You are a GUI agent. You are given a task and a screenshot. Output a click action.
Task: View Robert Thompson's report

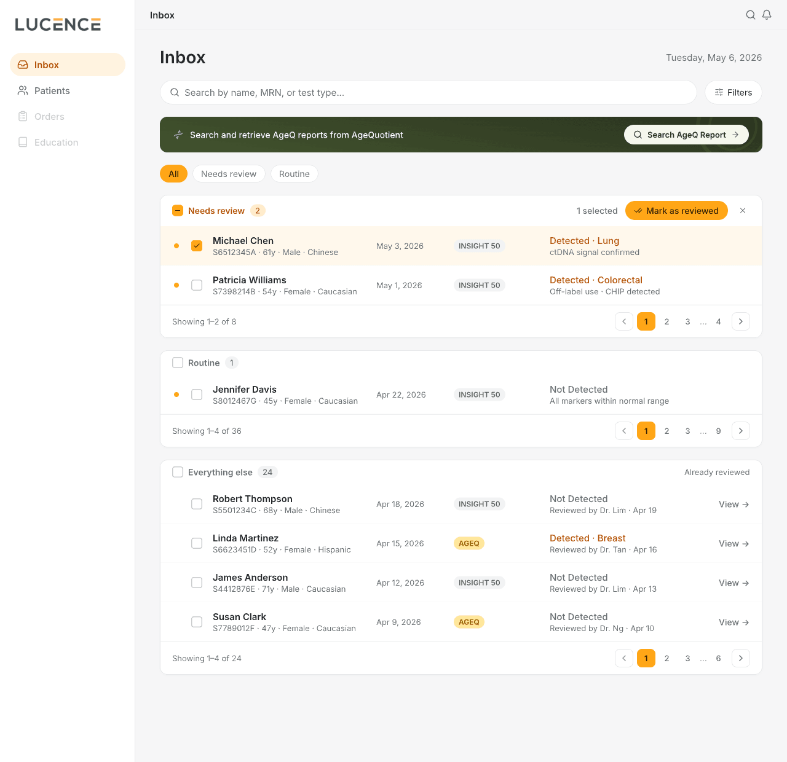tap(734, 504)
